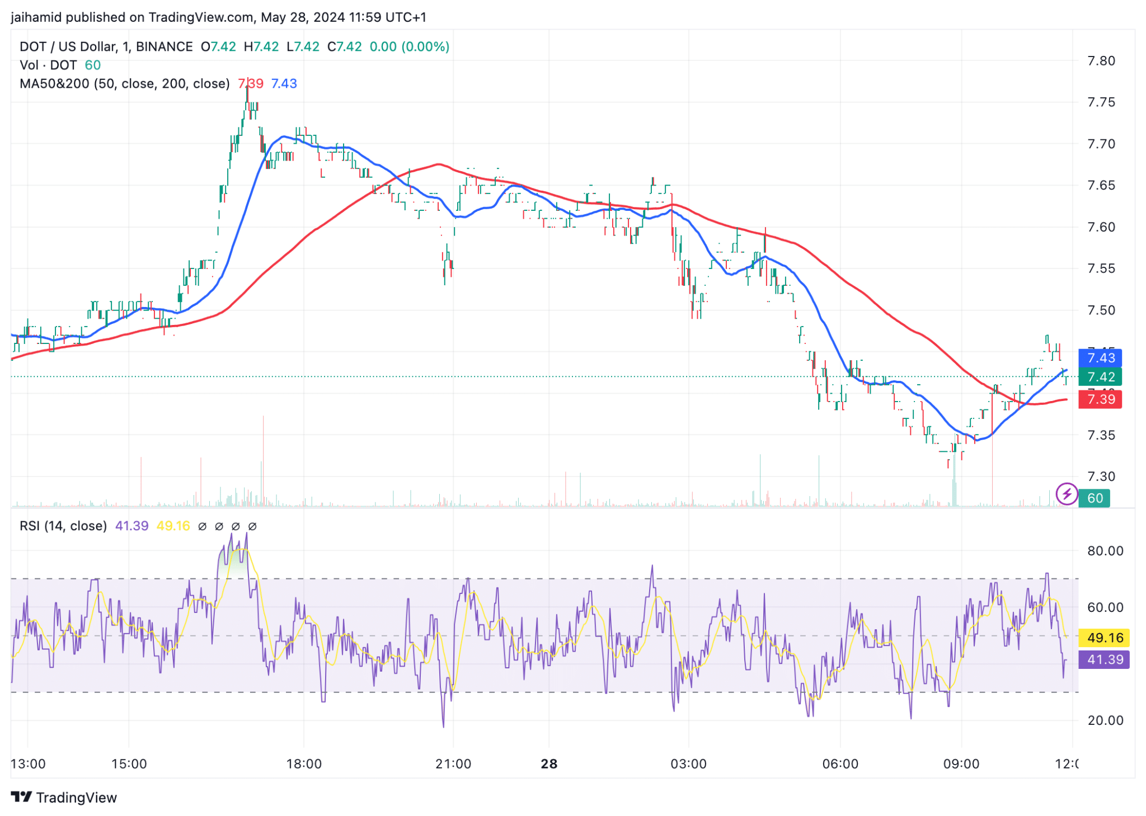1146x816 pixels.
Task: Click the red 7.39 price tag on axis
Action: click(x=1100, y=399)
